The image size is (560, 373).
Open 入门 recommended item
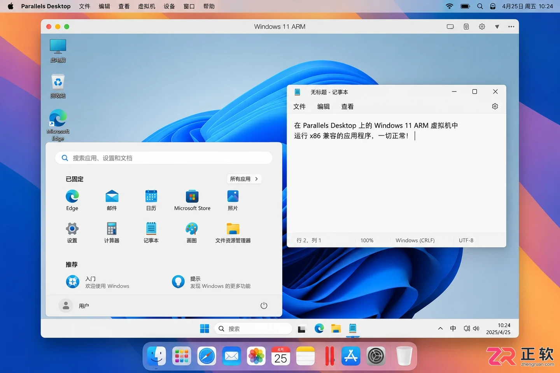point(98,282)
